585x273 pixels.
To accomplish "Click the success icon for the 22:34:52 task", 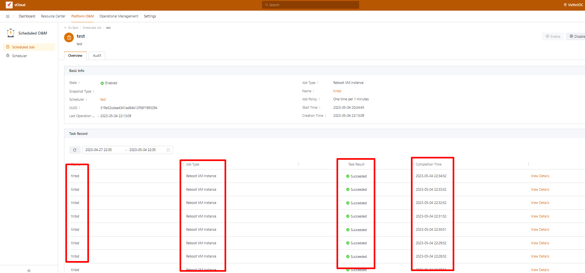I will coord(348,176).
